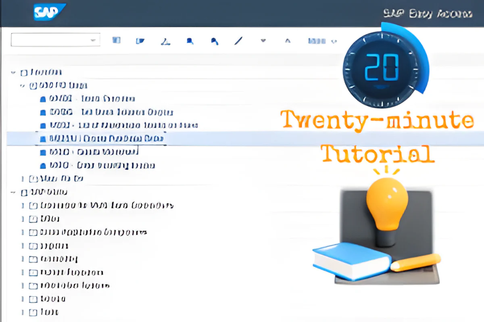Click the first toolbar icon next to the command field
Screen dimensions: 484x322
(116, 40)
